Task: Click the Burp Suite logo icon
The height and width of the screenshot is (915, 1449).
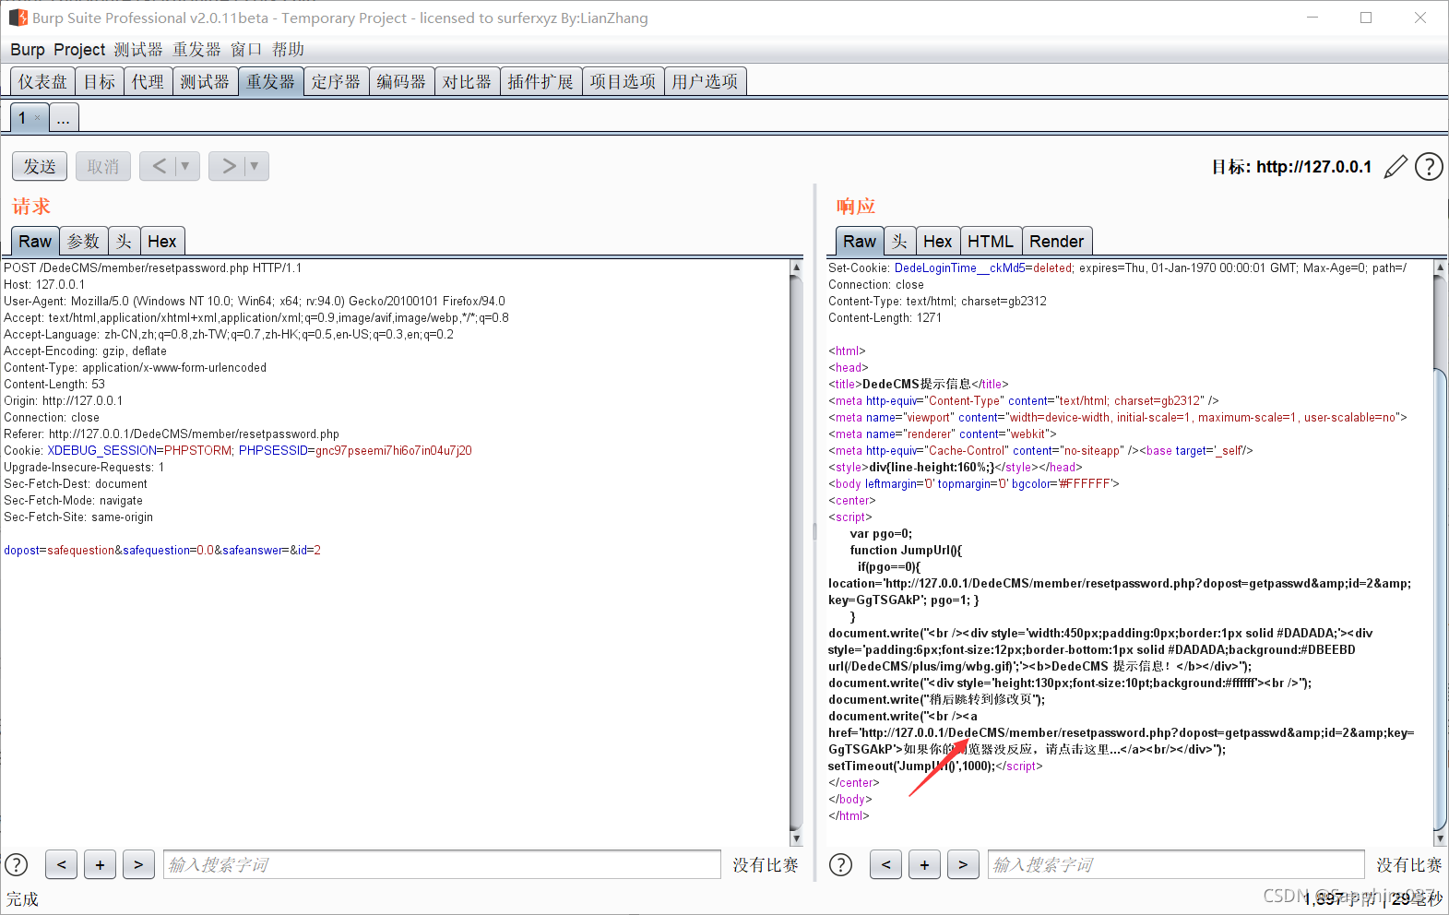Action: pos(18,18)
